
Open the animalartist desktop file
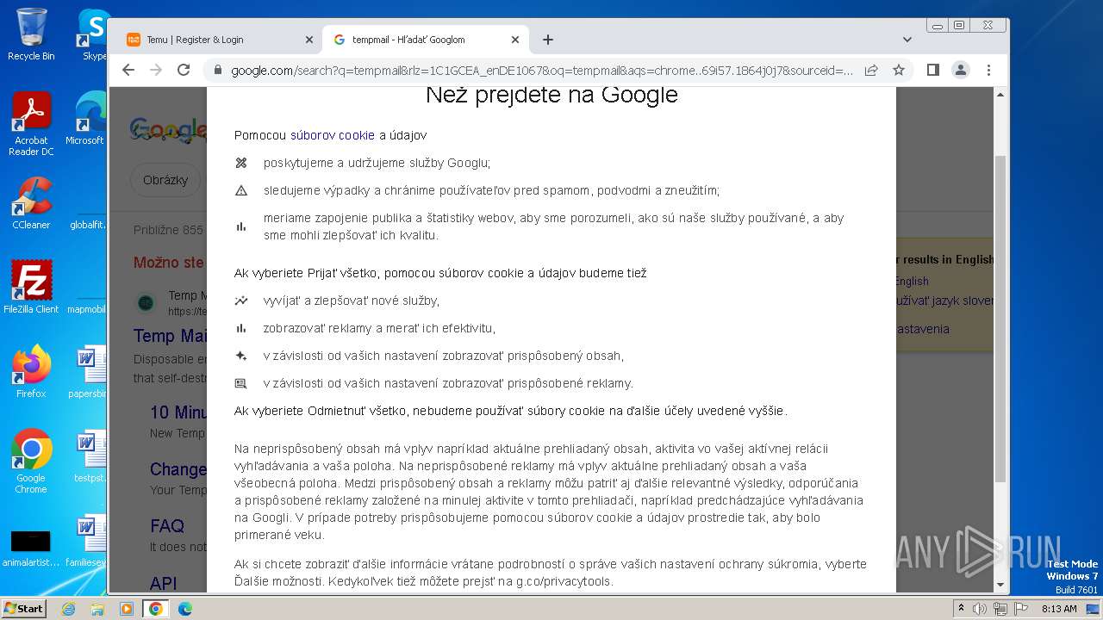(31, 548)
